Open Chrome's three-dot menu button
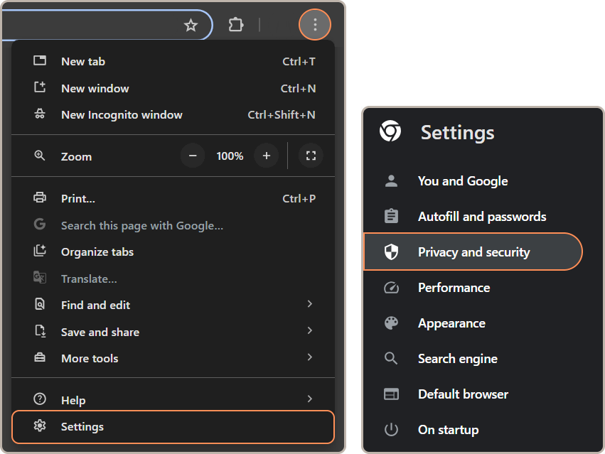Image resolution: width=605 pixels, height=454 pixels. 315,26
